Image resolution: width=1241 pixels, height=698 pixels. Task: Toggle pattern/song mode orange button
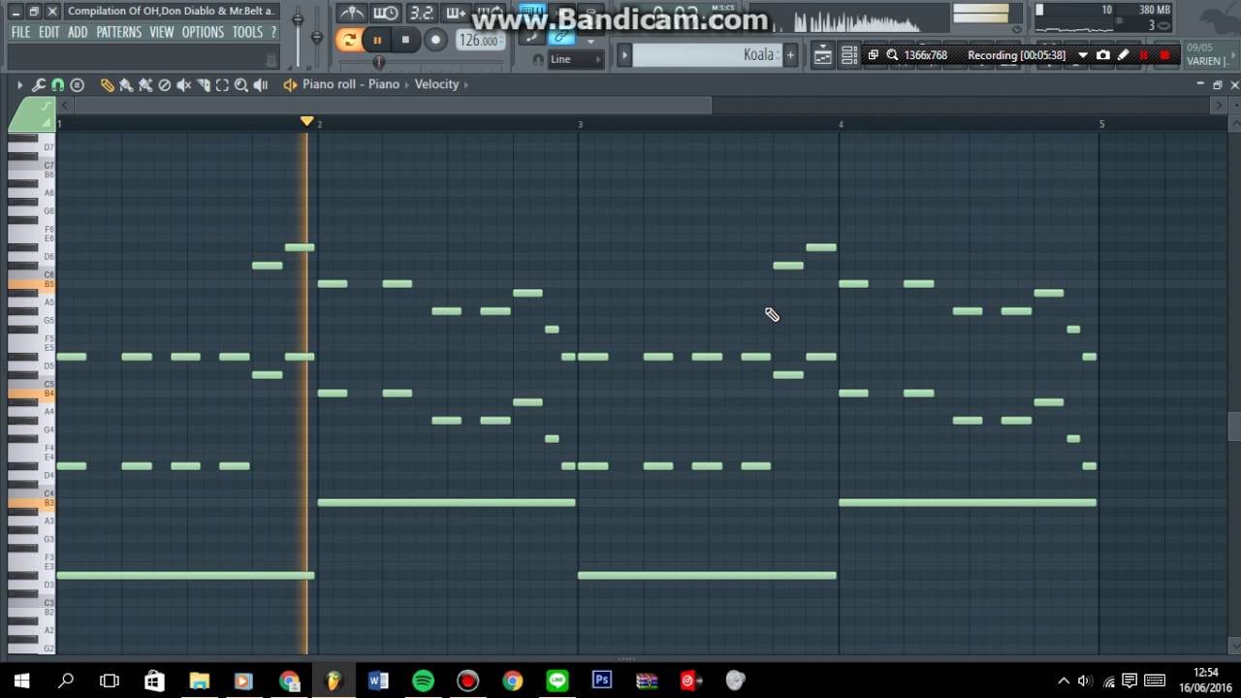click(348, 40)
